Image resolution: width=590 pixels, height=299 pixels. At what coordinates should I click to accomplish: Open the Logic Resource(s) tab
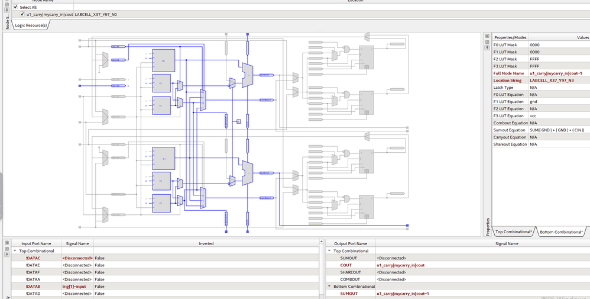[x=31, y=25]
